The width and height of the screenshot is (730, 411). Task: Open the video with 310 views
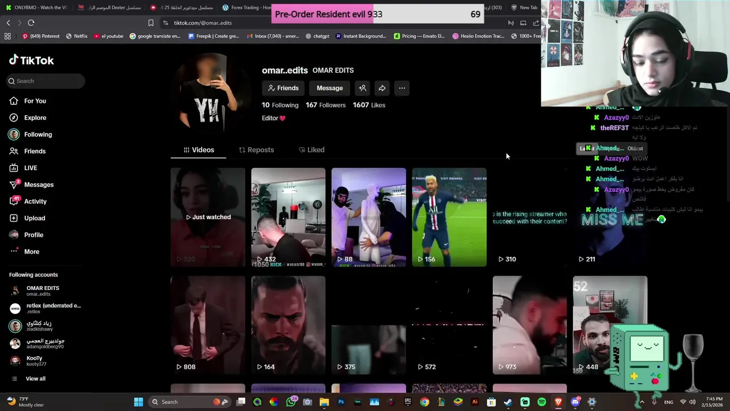tap(530, 217)
